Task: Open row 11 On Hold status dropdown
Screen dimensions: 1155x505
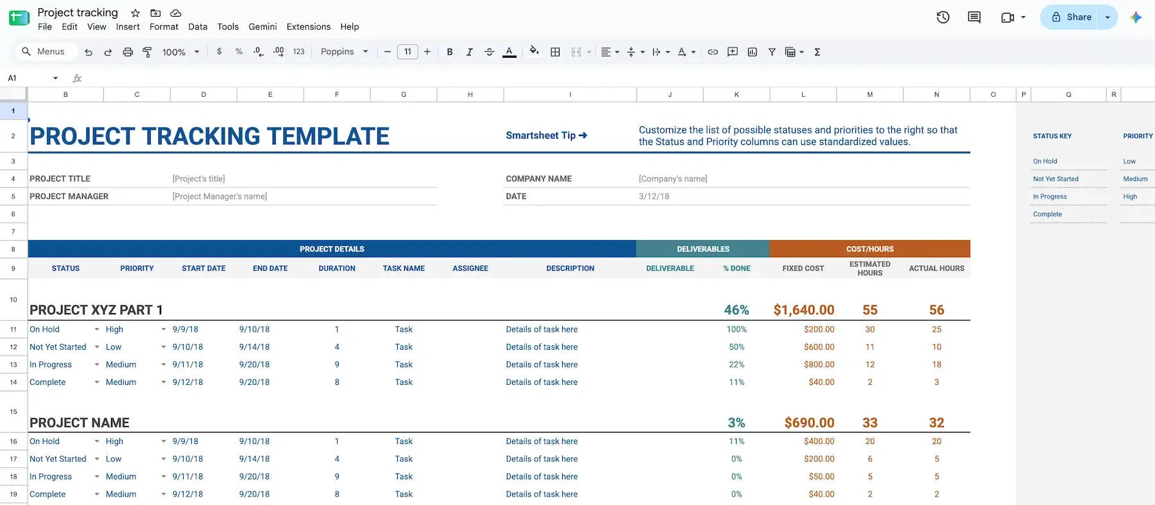Action: click(x=97, y=329)
